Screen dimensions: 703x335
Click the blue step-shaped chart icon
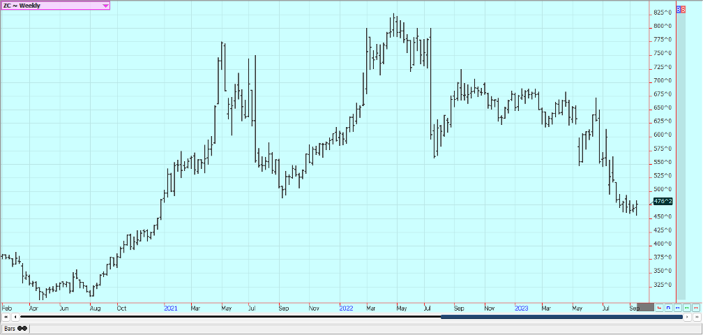(x=669, y=307)
